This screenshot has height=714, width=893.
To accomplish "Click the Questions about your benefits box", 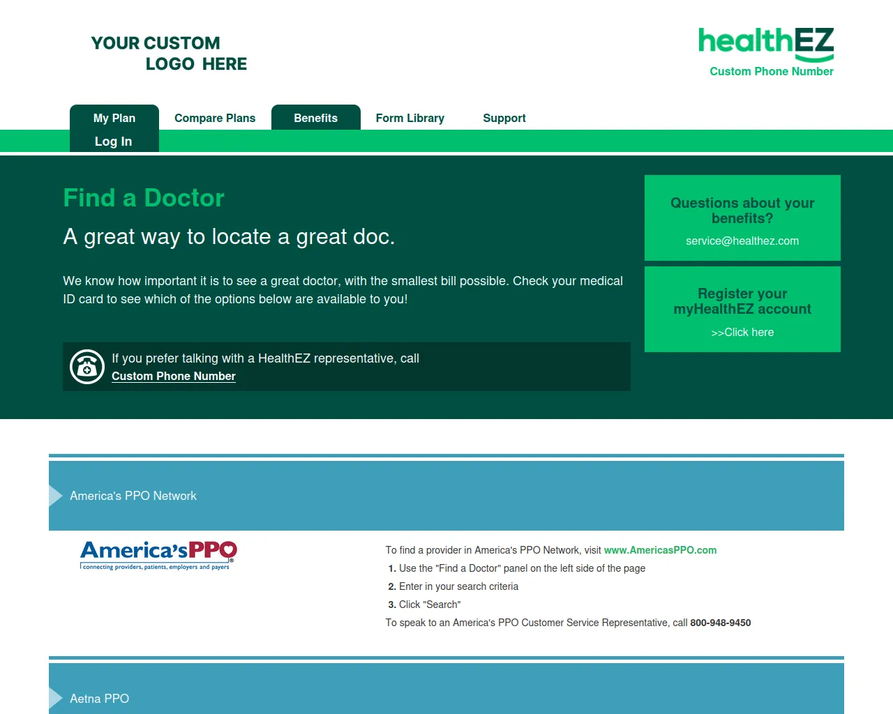I will (742, 218).
